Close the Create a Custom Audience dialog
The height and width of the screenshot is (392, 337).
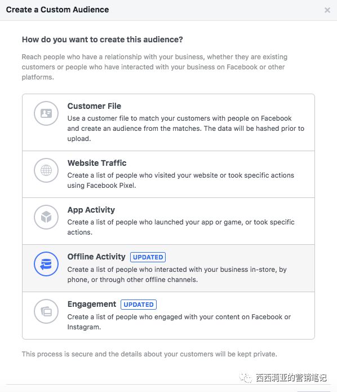(x=327, y=10)
